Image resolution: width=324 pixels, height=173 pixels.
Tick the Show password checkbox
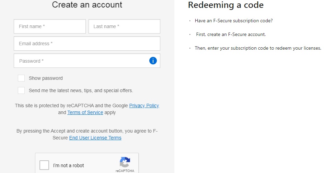click(x=21, y=78)
